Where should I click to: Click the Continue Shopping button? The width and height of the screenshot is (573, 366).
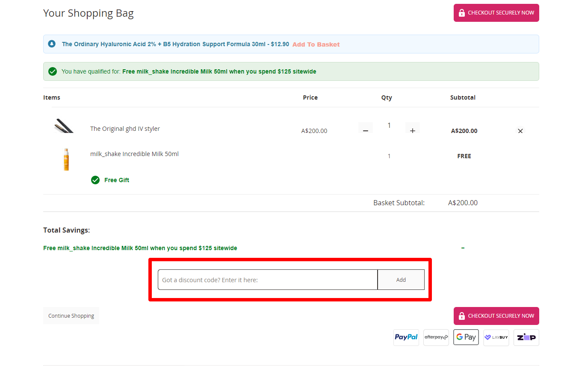tap(71, 316)
